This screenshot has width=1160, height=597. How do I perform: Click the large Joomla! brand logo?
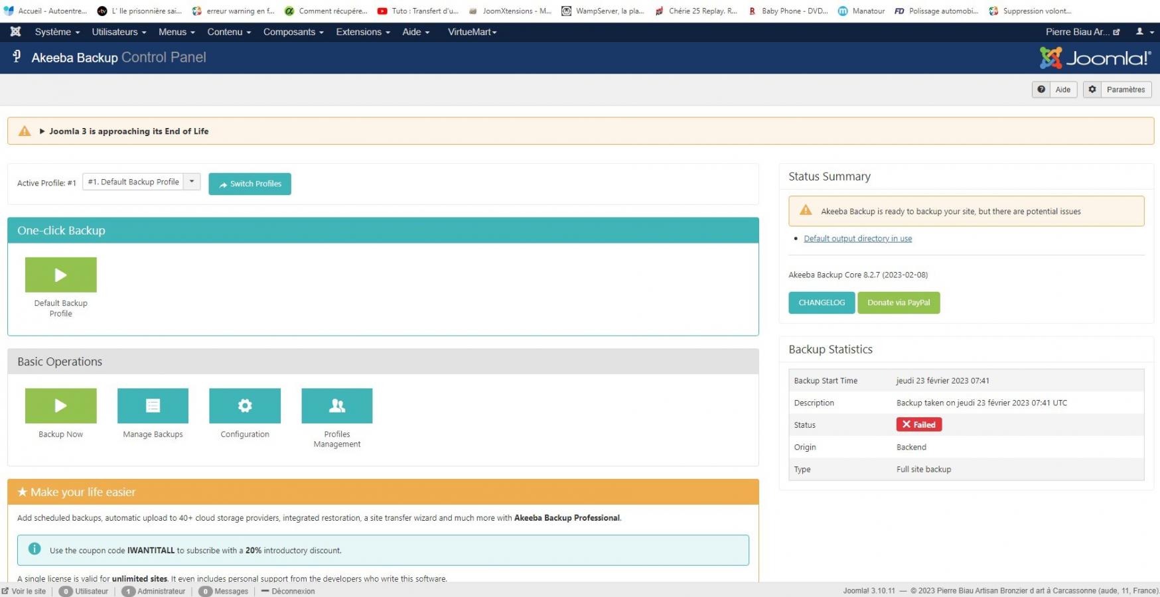(x=1095, y=58)
